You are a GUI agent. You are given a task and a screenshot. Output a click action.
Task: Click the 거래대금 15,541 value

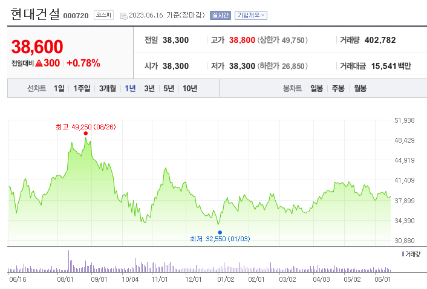(383, 66)
